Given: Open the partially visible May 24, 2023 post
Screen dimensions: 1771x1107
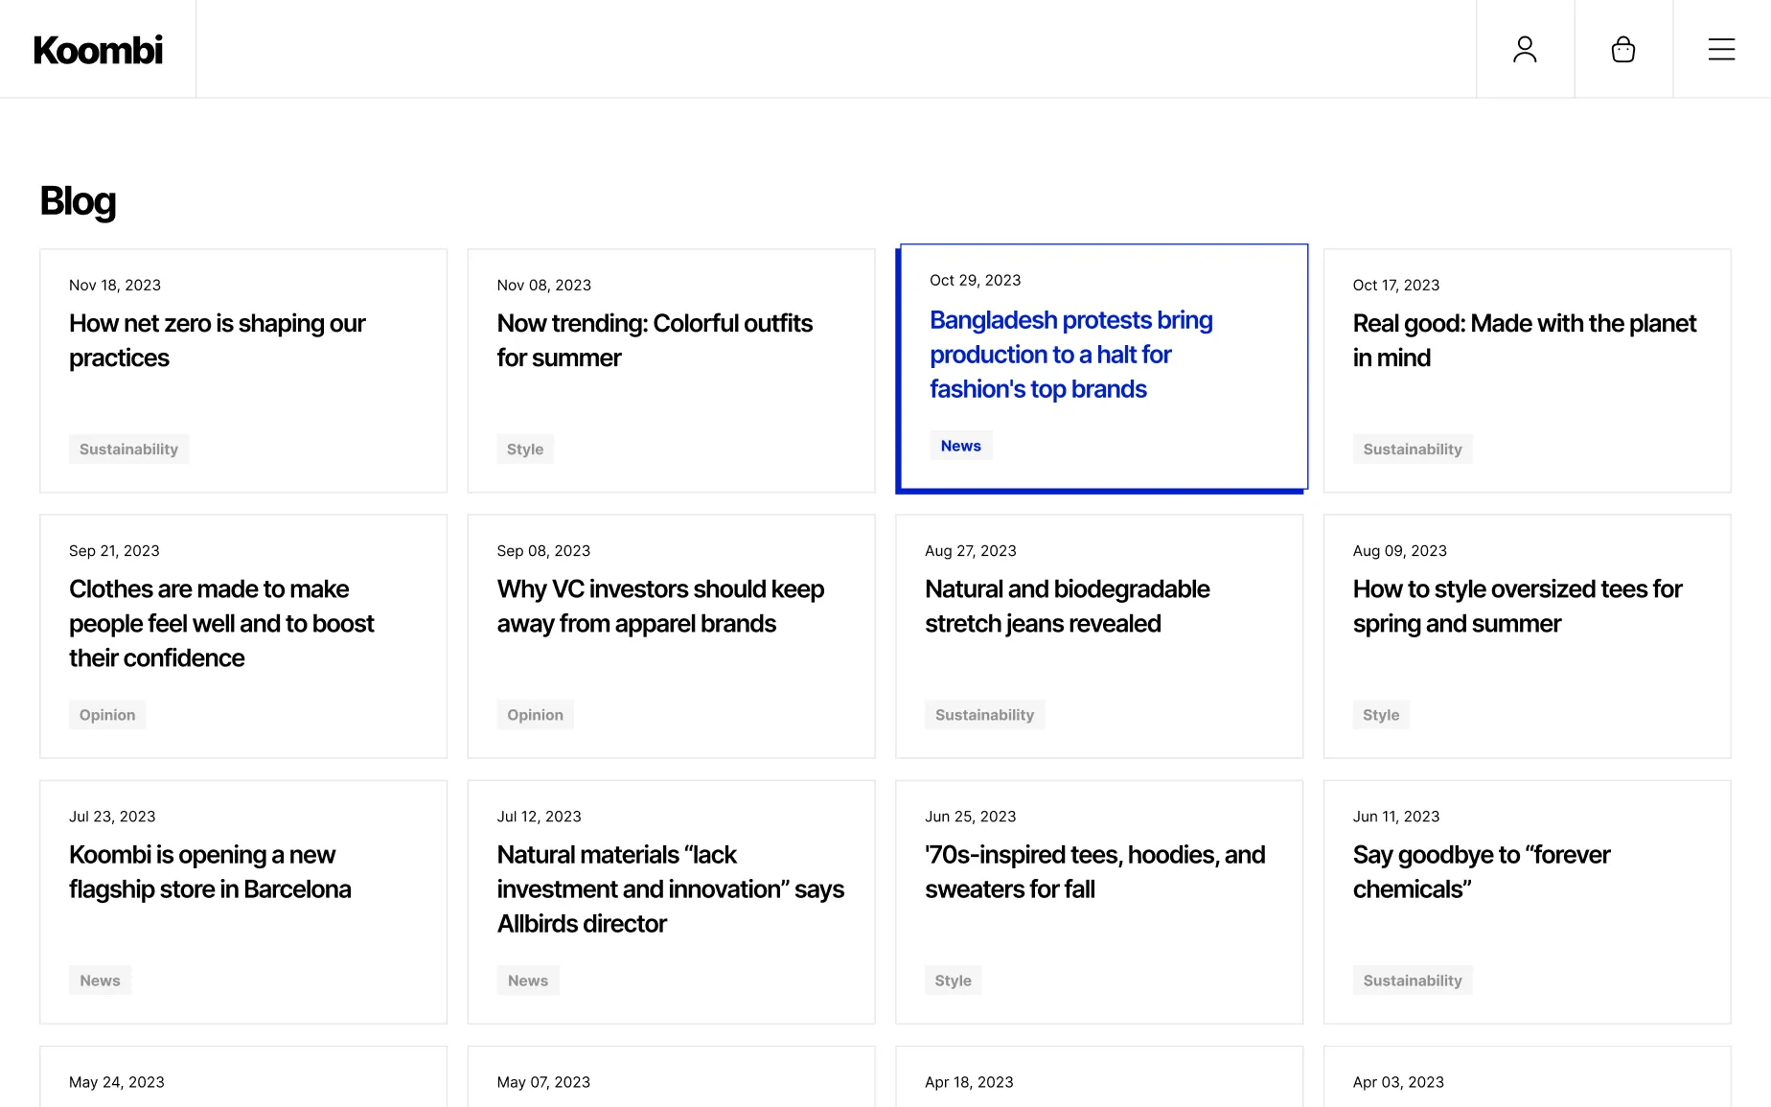Looking at the screenshot, I should 243,1077.
